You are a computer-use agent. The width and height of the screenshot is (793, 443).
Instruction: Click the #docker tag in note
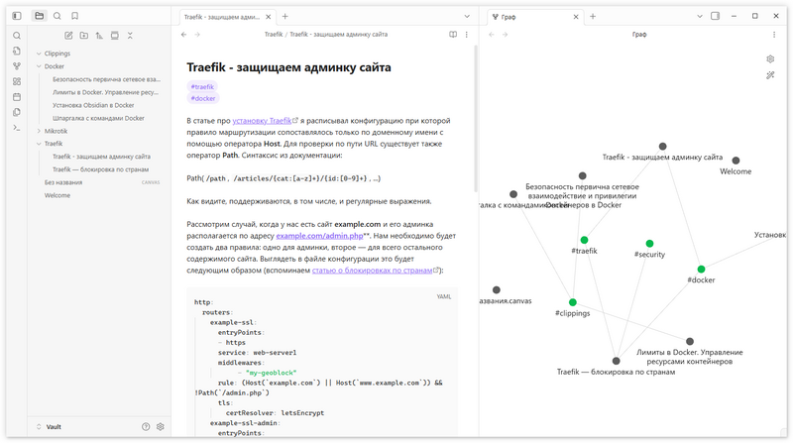pos(203,98)
